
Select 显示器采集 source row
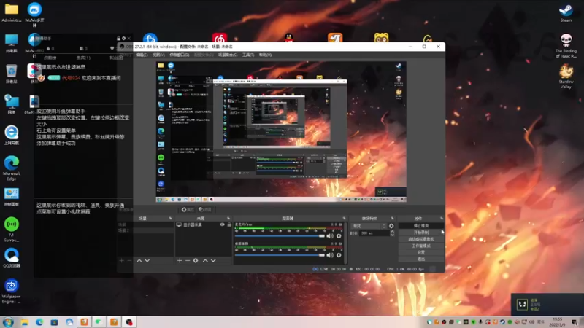(204, 224)
